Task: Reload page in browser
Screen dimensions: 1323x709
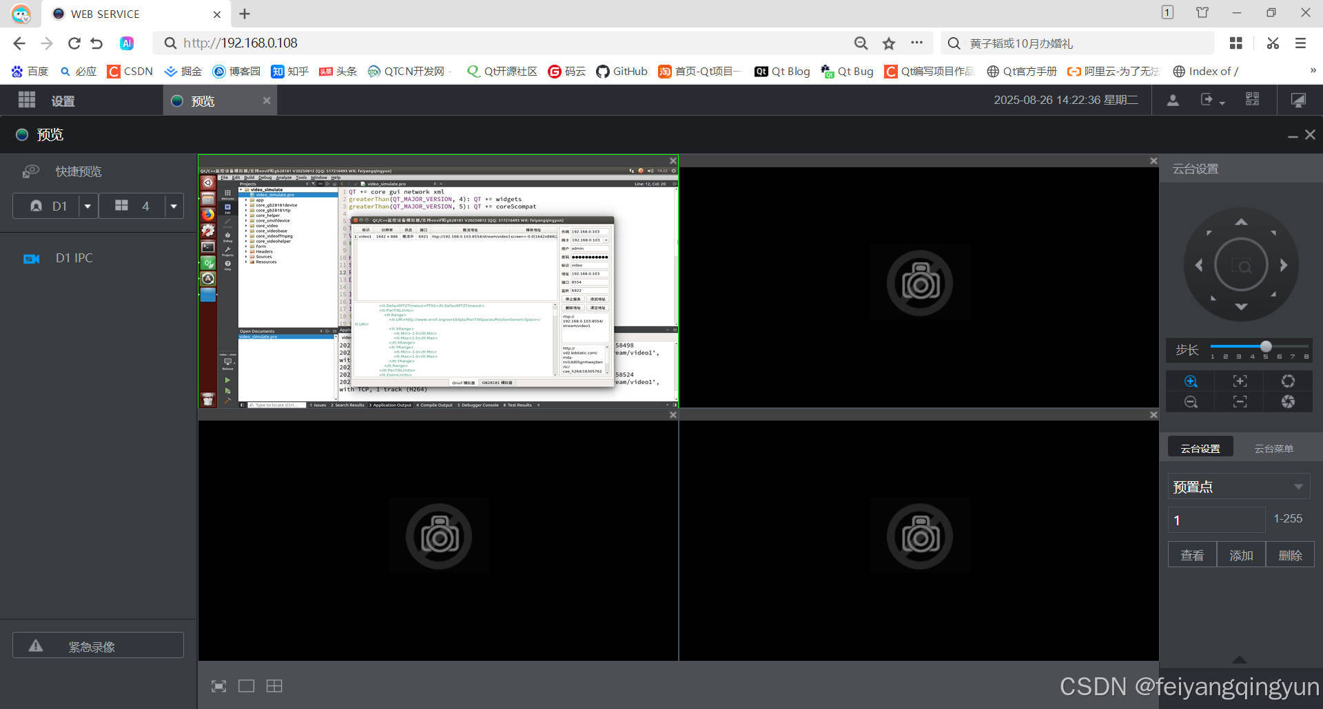Action: [74, 43]
